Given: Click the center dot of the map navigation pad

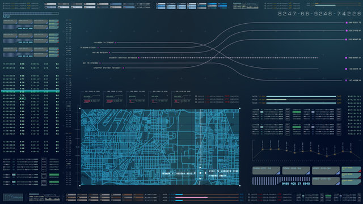Looking at the screenshot, I should click(x=200, y=173).
